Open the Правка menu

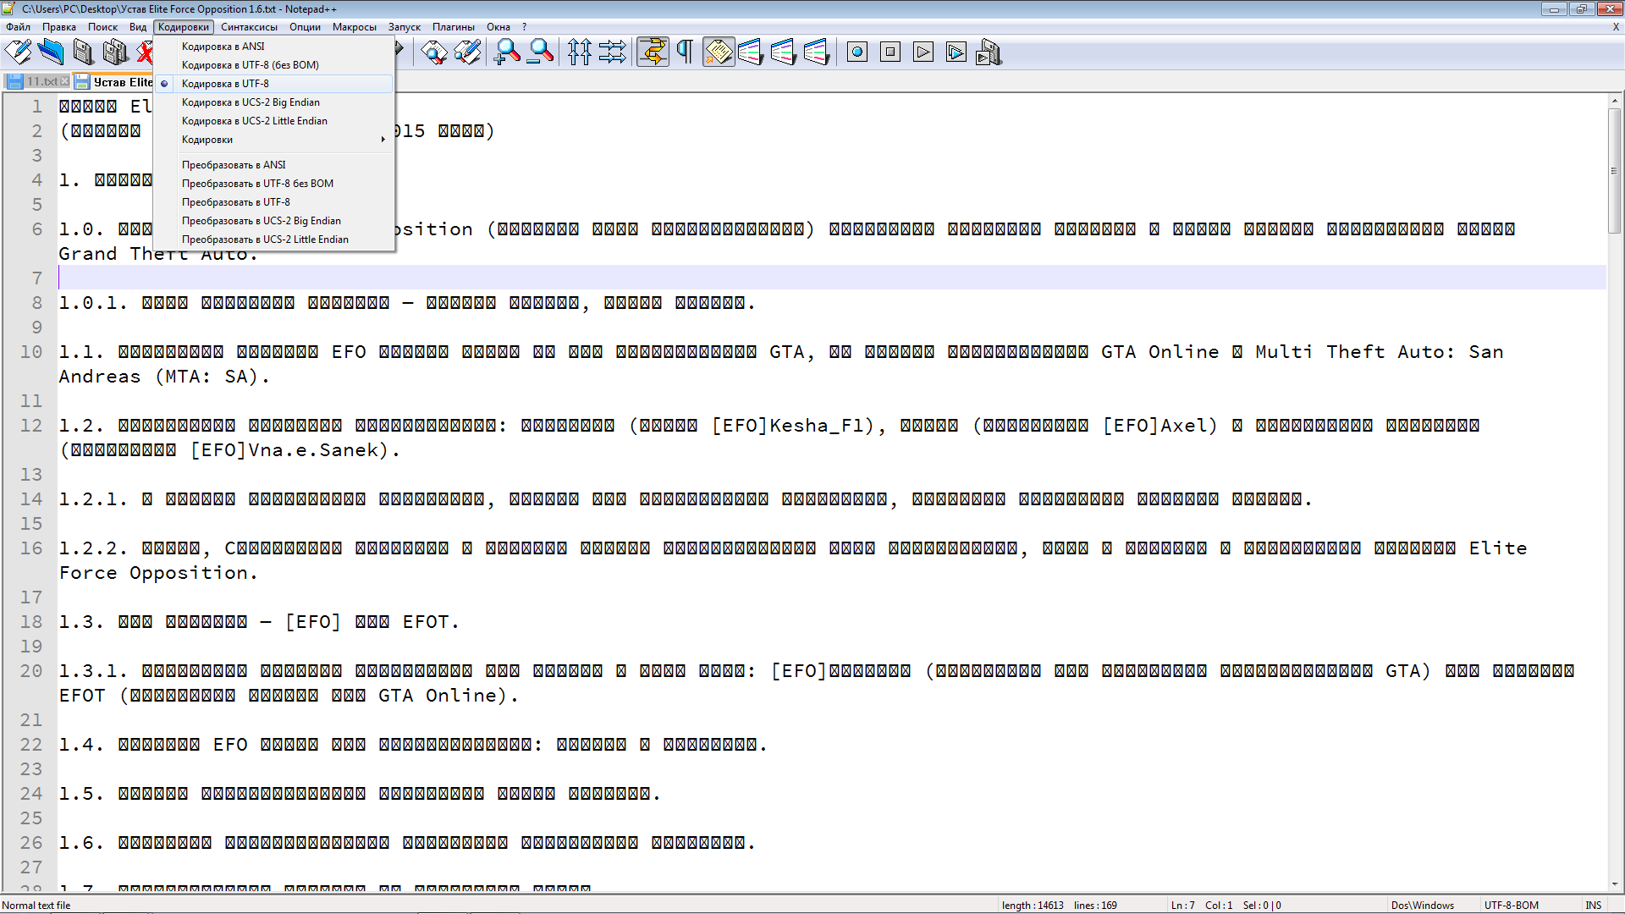coord(59,27)
